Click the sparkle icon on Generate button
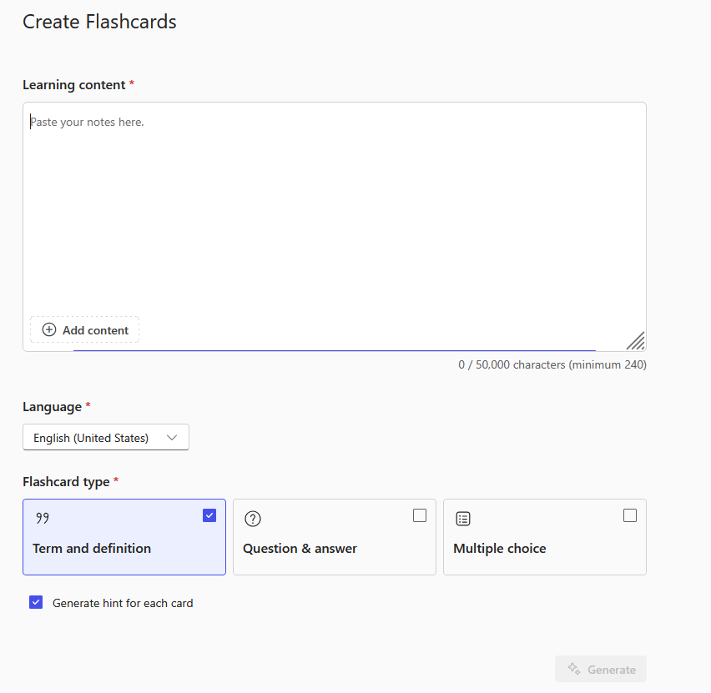The height and width of the screenshot is (693, 711). coord(574,669)
